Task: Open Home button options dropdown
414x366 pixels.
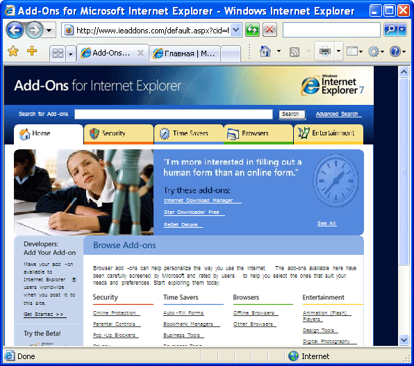Action: coord(279,51)
